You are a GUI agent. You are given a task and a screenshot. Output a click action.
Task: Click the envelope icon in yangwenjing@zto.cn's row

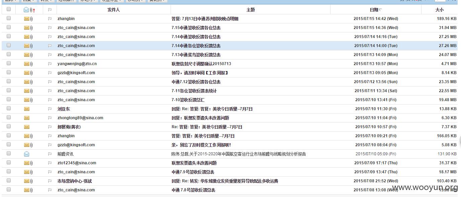pos(26,64)
